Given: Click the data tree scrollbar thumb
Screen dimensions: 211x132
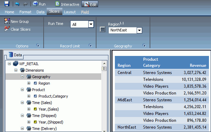Looking at the screenshot, I should coord(104,69).
